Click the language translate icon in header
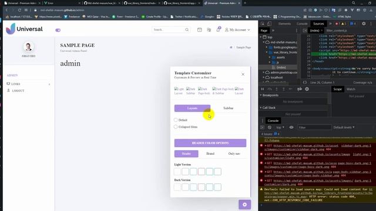 tap(209, 30)
